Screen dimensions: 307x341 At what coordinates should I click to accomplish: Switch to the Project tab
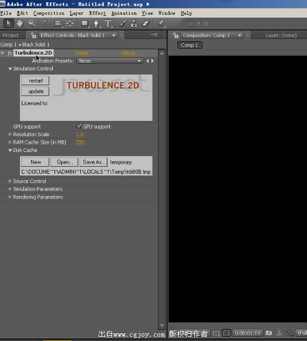pyautogui.click(x=11, y=35)
